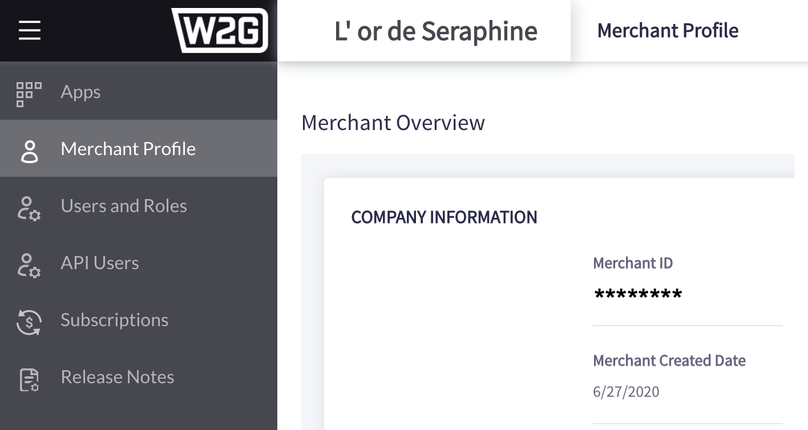Screen dimensions: 808x430
Task: Click the Release Notes document icon
Action: (29, 379)
